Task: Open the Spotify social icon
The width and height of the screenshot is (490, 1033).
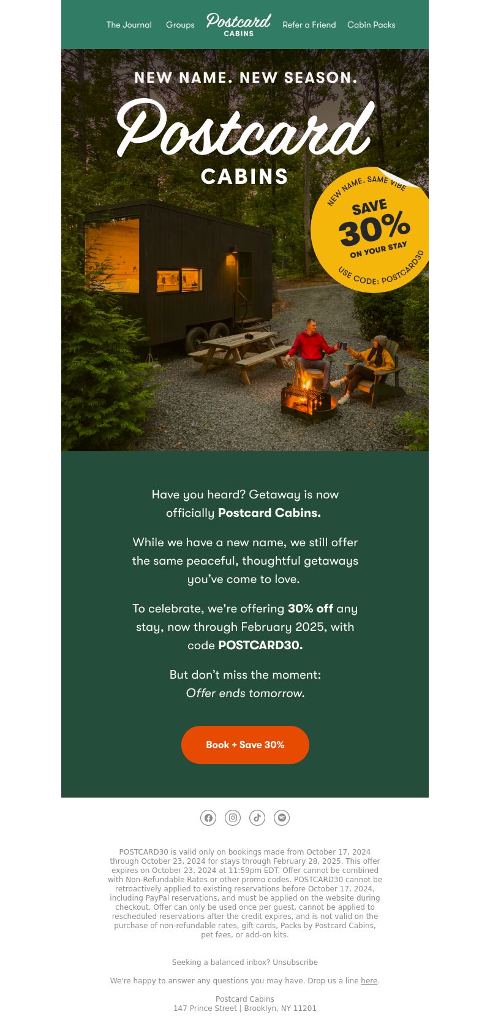Action: pos(282,818)
